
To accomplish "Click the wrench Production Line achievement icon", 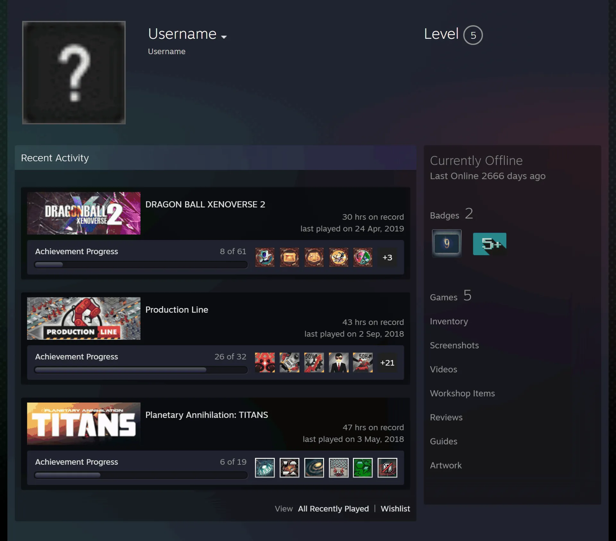I will point(289,362).
